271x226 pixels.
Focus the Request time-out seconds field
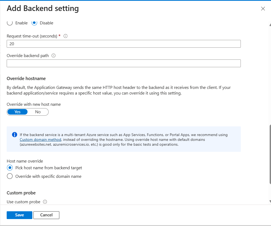pos(123,44)
